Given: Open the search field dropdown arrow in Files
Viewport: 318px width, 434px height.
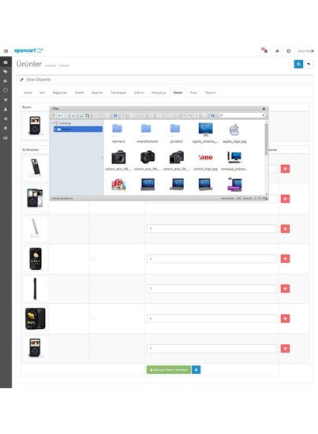Looking at the screenshot, I should click(x=264, y=115).
